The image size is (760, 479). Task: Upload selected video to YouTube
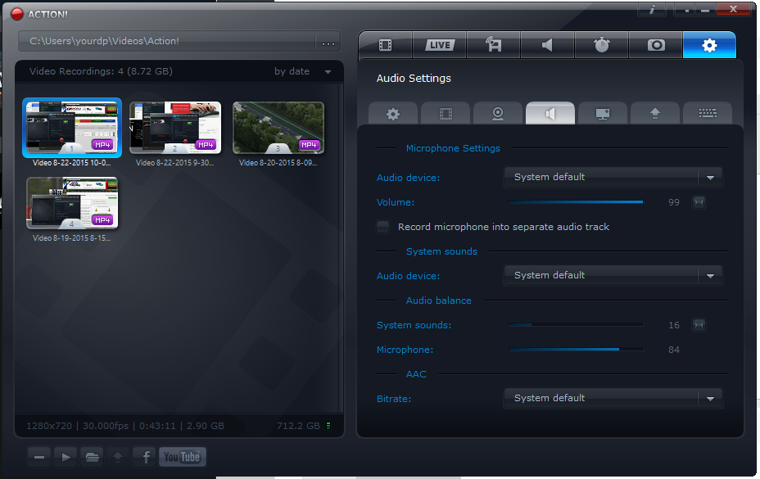pyautogui.click(x=183, y=457)
